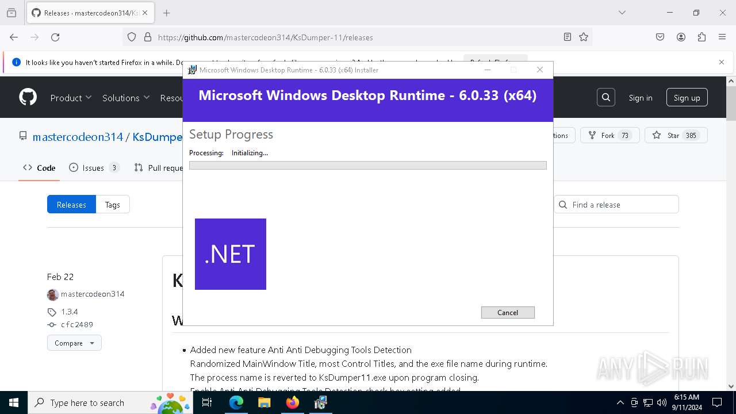Launch Microsoft Edge from taskbar

[x=236, y=402]
